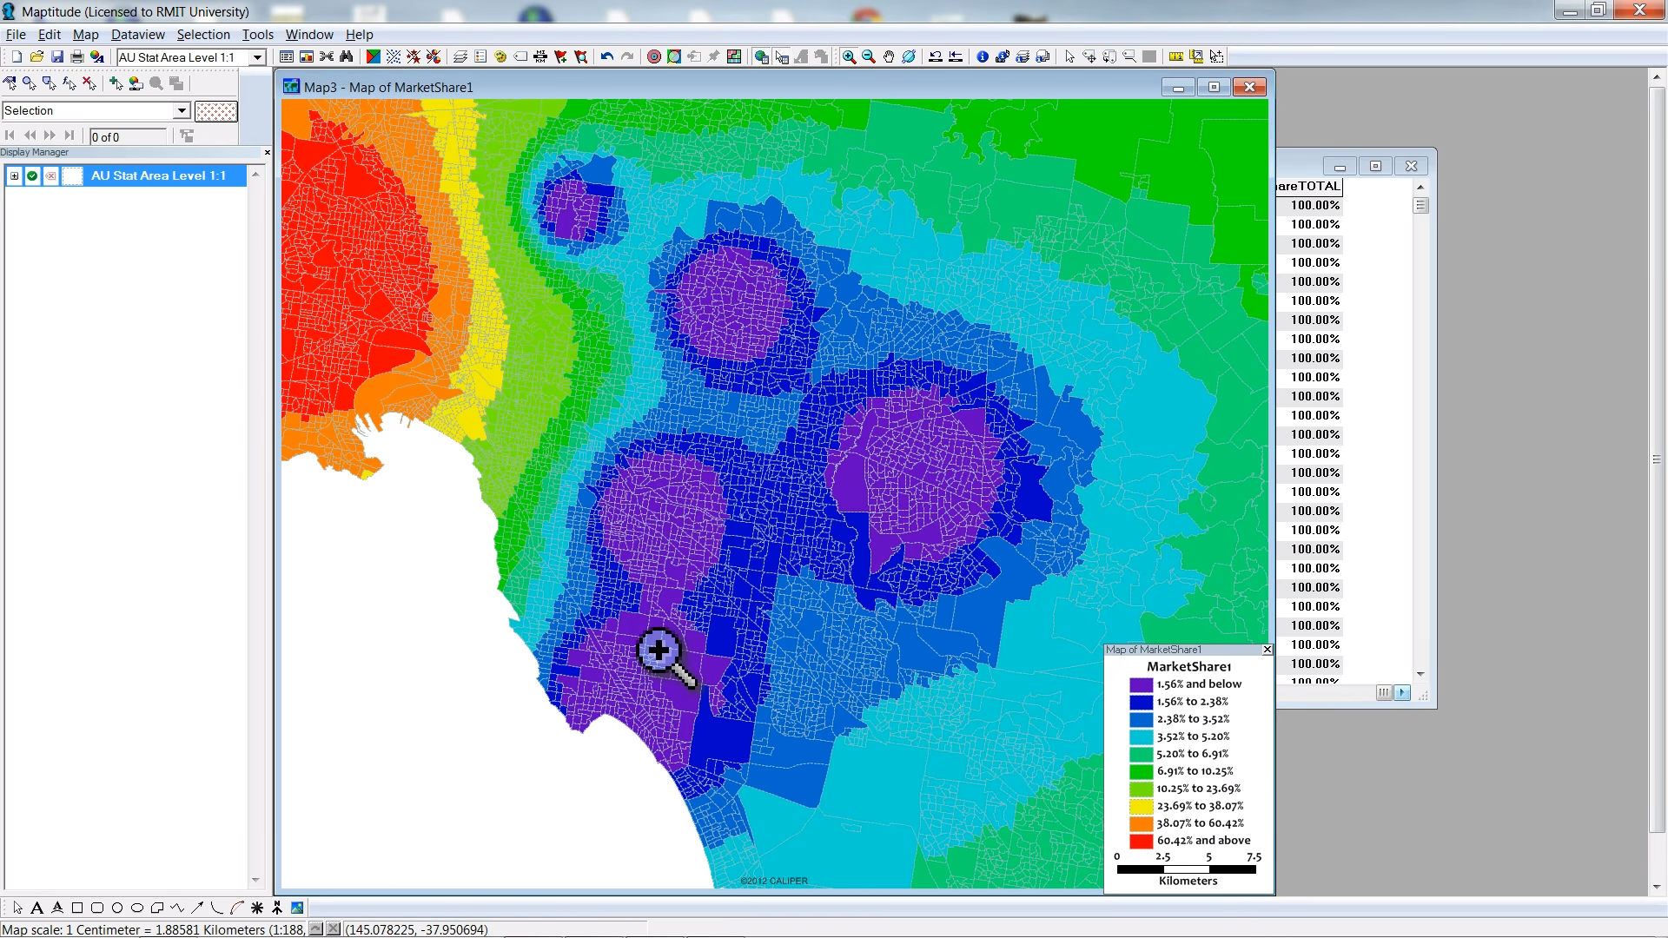Viewport: 1668px width, 938px height.
Task: Select by Circle in the selection toolbar
Action: (29, 83)
